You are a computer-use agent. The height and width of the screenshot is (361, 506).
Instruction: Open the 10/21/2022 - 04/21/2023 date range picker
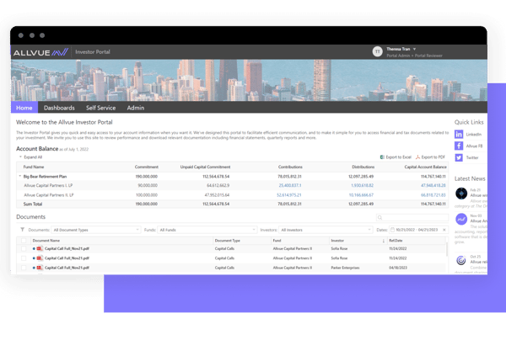418,230
